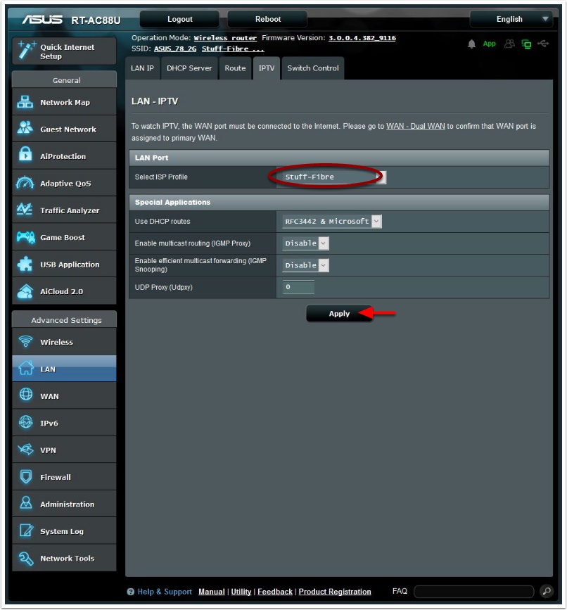Screen dimensions: 567x610
Task: Click the Traffic Analyzer chart icon
Action: coord(25,209)
